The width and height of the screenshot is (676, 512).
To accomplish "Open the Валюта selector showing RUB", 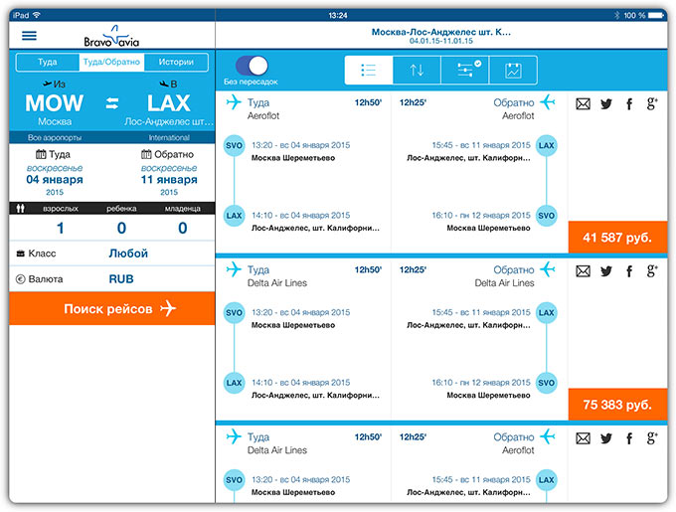I will (112, 278).
